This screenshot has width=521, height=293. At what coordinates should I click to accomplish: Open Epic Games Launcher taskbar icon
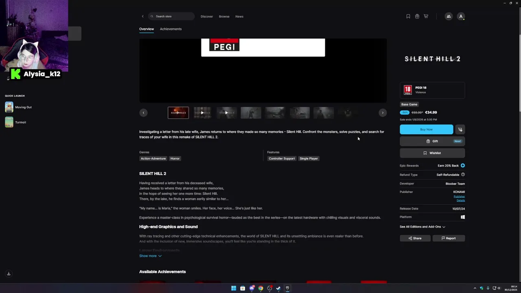point(287,288)
